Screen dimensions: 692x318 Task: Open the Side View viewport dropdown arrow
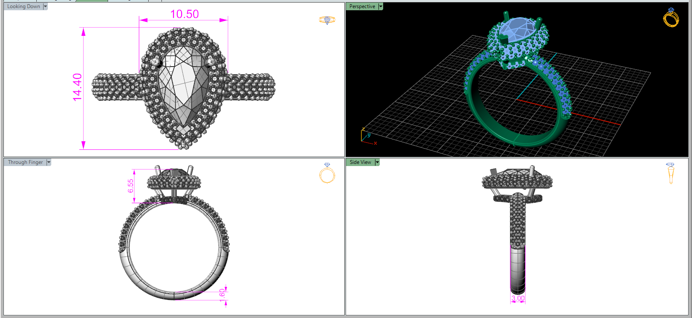377,162
